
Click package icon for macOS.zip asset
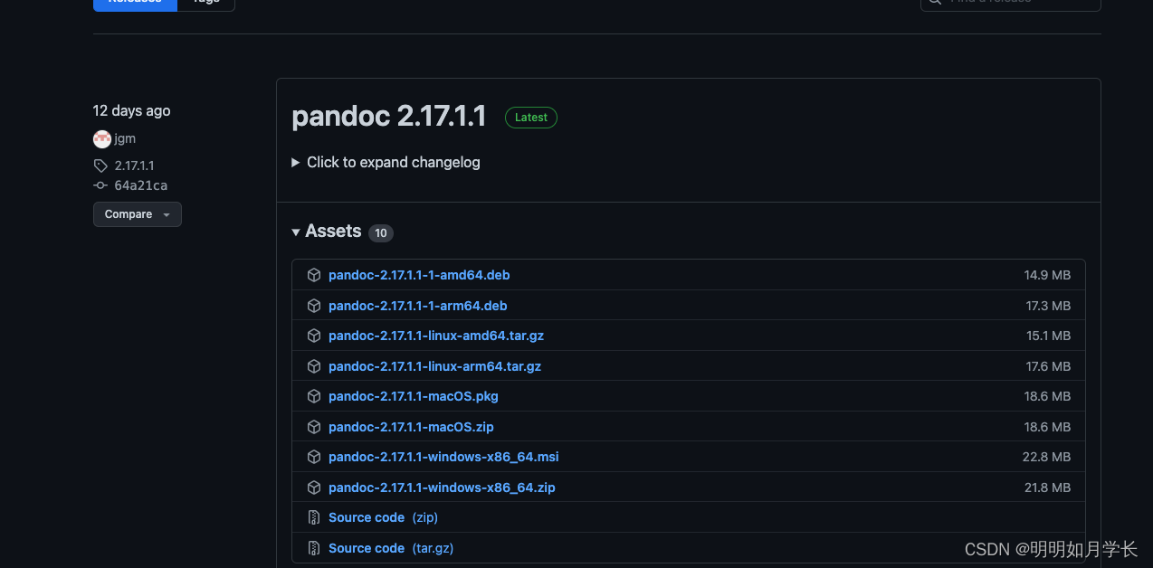pyautogui.click(x=314, y=427)
